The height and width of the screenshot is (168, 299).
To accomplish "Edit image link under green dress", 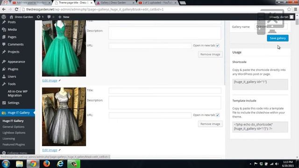I will click(50, 81).
